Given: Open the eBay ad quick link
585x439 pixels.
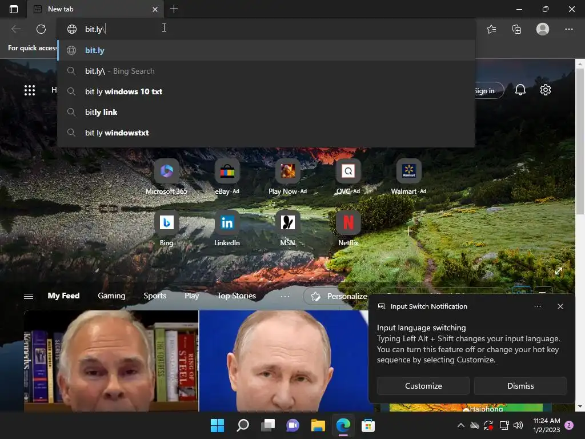Looking at the screenshot, I should click(227, 177).
